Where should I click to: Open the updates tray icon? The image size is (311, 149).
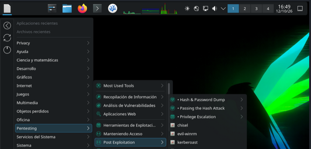[196, 8]
